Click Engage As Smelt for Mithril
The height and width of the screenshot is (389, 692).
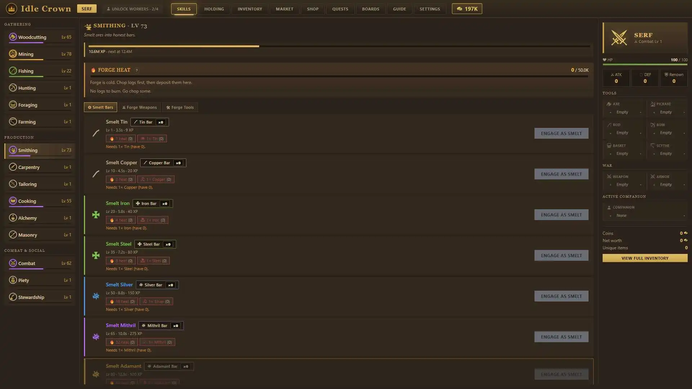[561, 337]
